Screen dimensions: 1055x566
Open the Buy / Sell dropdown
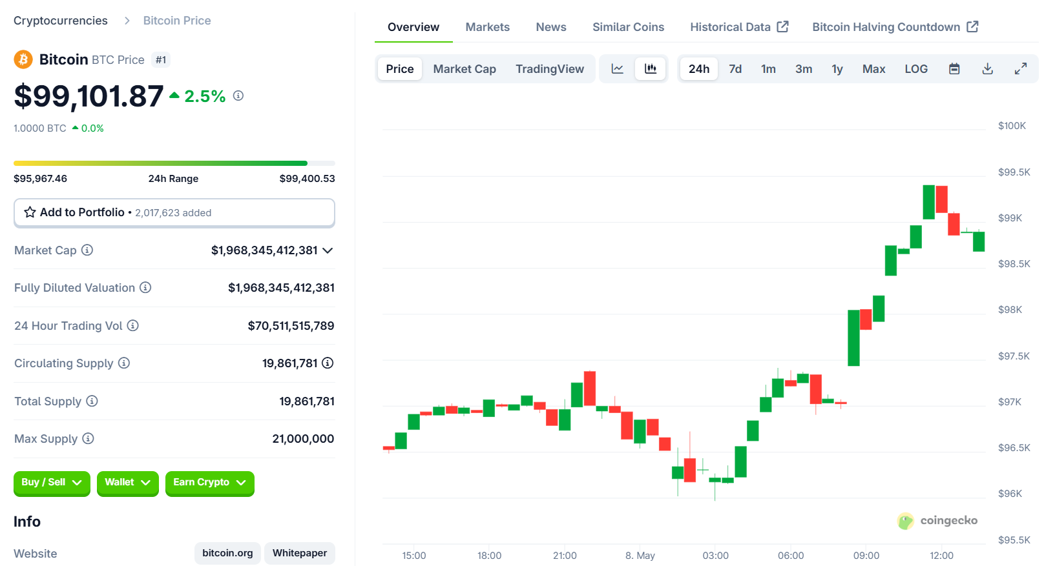(x=52, y=483)
